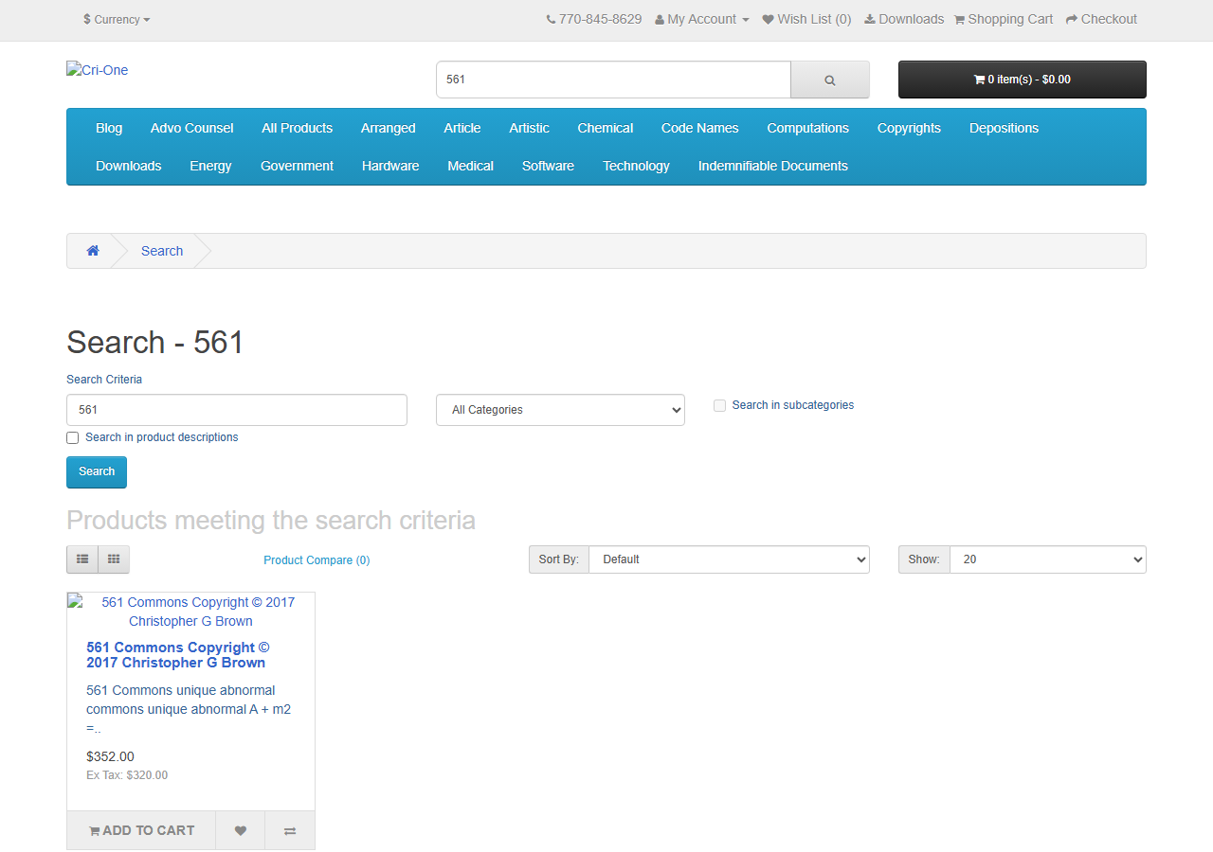Add 561 Commons to wish list heart
The image size is (1213, 852).
point(241,830)
